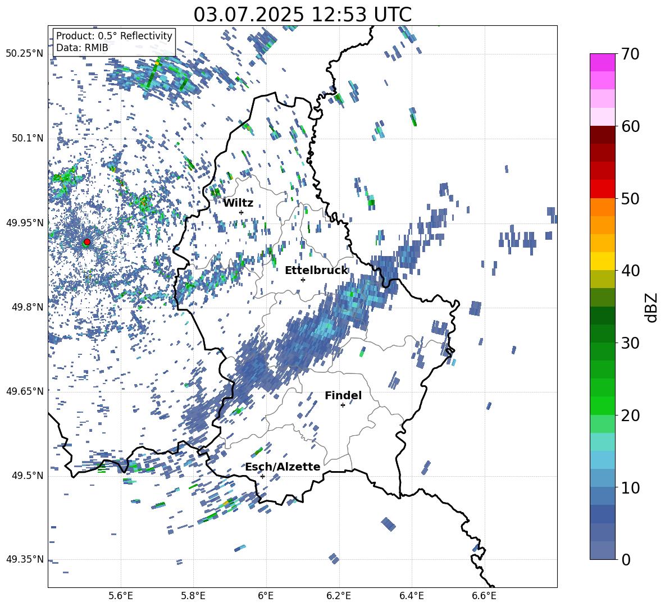Click the colorbar tick label 20
The height and width of the screenshot is (607, 665).
[630, 416]
